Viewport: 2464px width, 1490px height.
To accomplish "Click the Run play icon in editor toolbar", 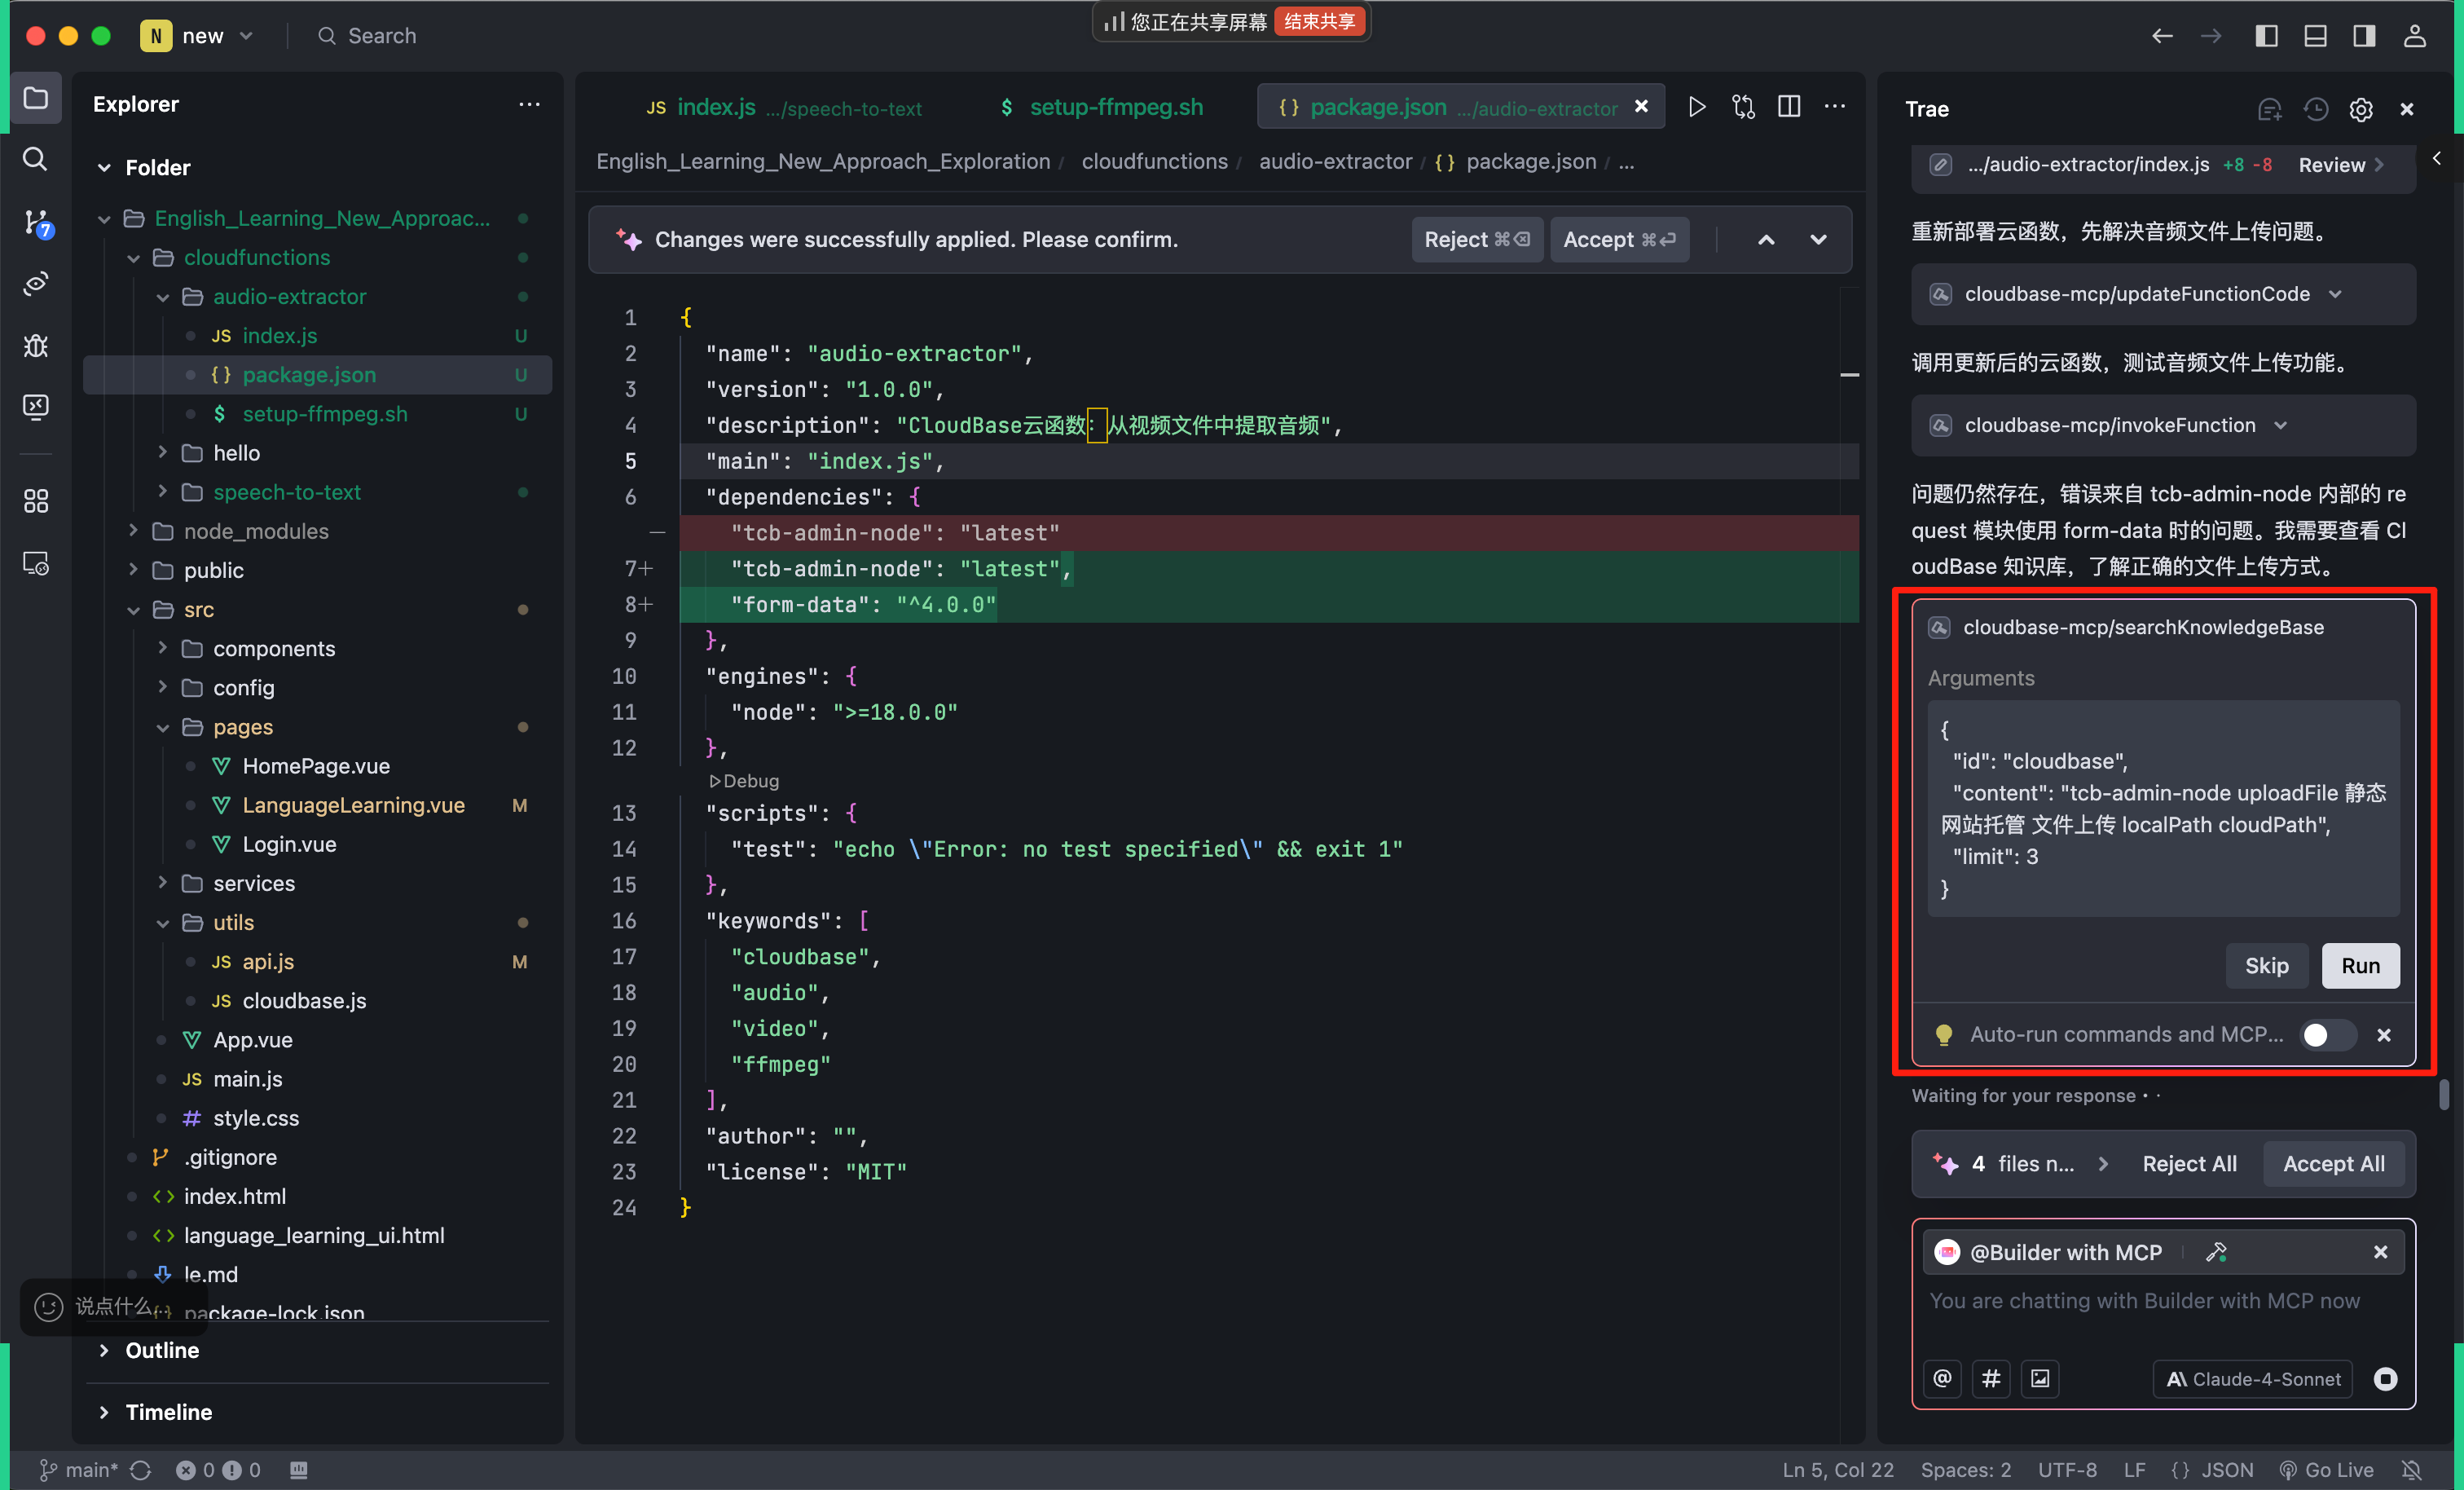I will pyautogui.click(x=1696, y=106).
